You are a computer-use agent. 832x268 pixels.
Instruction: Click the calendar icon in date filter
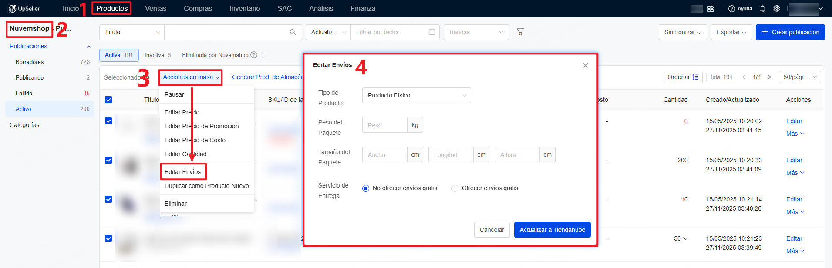[x=431, y=32]
